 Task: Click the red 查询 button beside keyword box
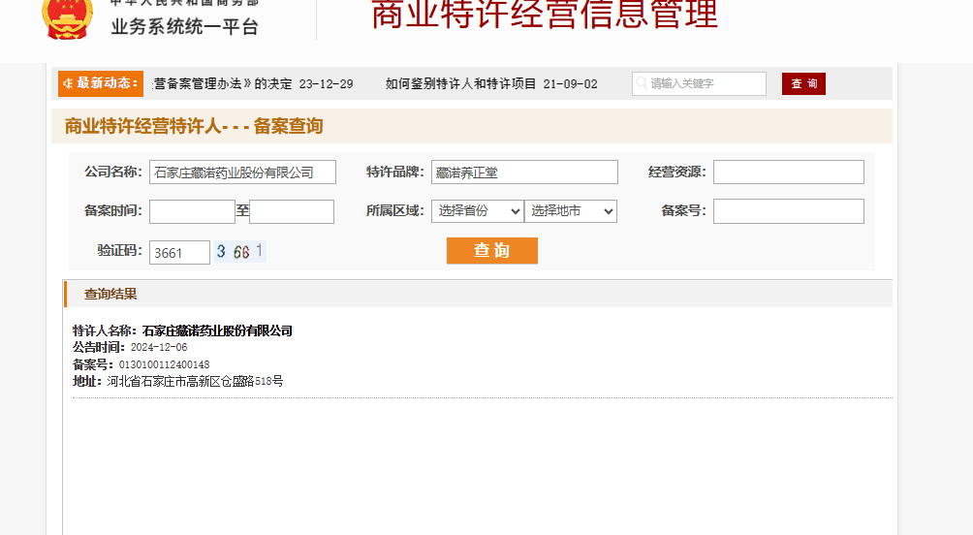point(803,83)
